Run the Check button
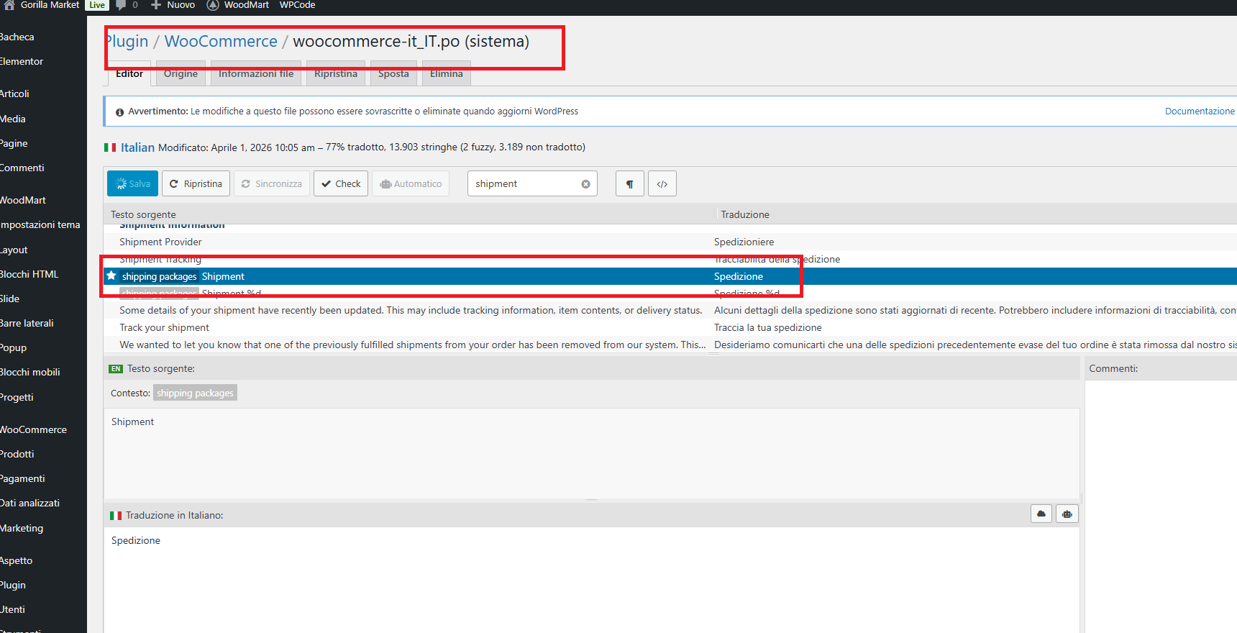1237x633 pixels. coord(341,183)
